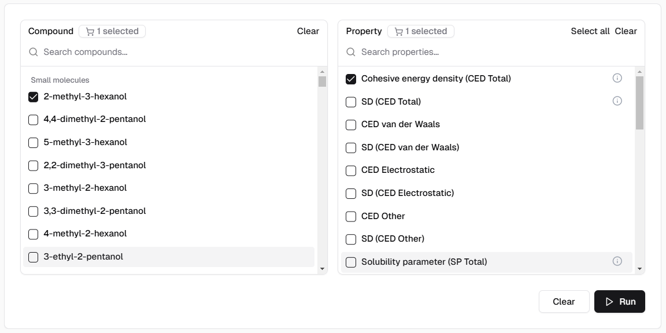
Task: Click cart icon in Property selected badge
Action: tap(398, 31)
